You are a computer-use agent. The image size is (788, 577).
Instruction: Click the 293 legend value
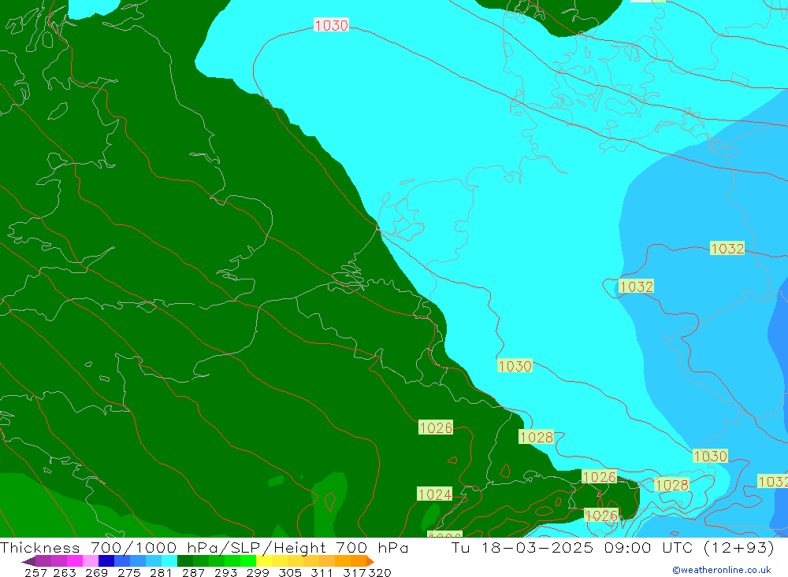(x=225, y=572)
